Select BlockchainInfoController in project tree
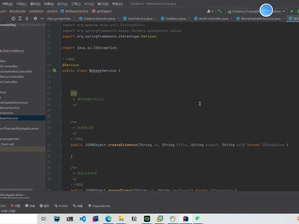The width and height of the screenshot is (299, 224). [x=16, y=71]
